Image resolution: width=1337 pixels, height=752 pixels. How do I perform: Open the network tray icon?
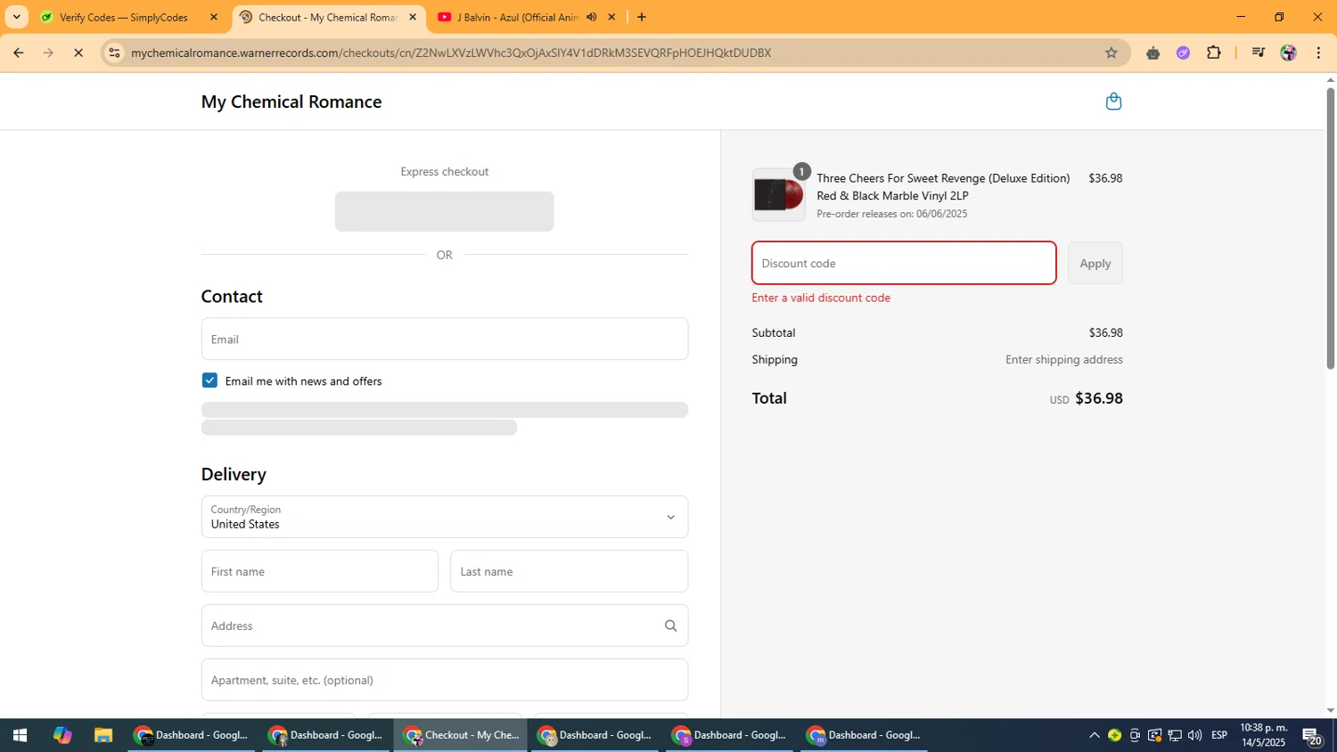(x=1175, y=735)
